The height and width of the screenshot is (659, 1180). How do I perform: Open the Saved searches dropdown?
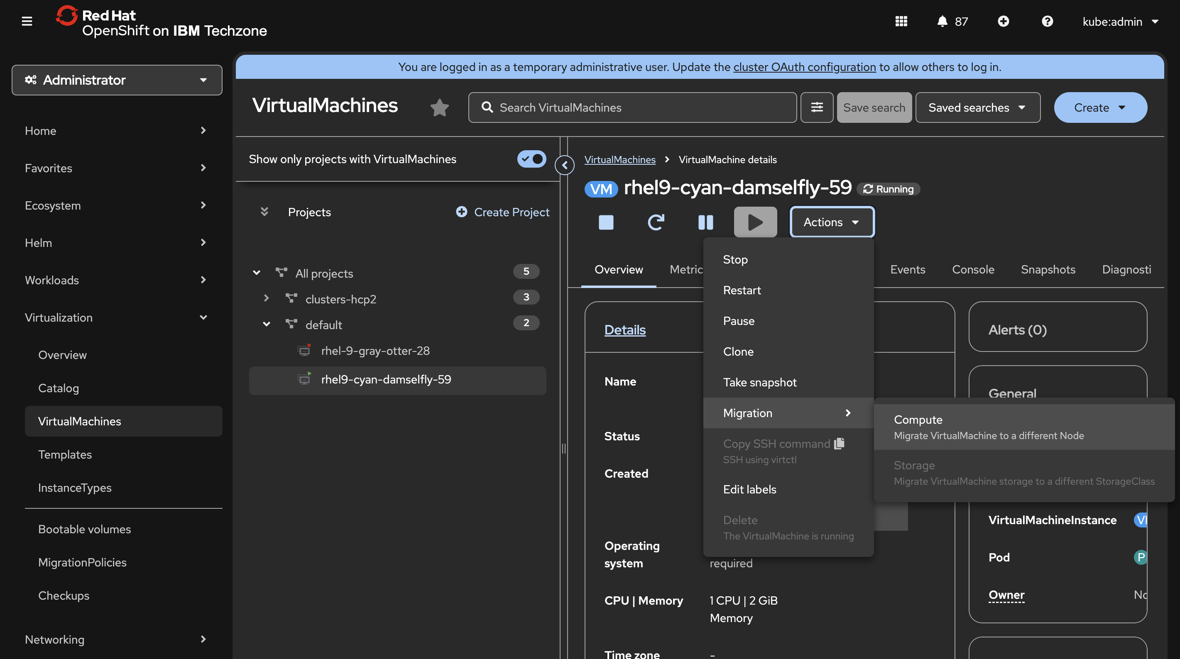977,107
